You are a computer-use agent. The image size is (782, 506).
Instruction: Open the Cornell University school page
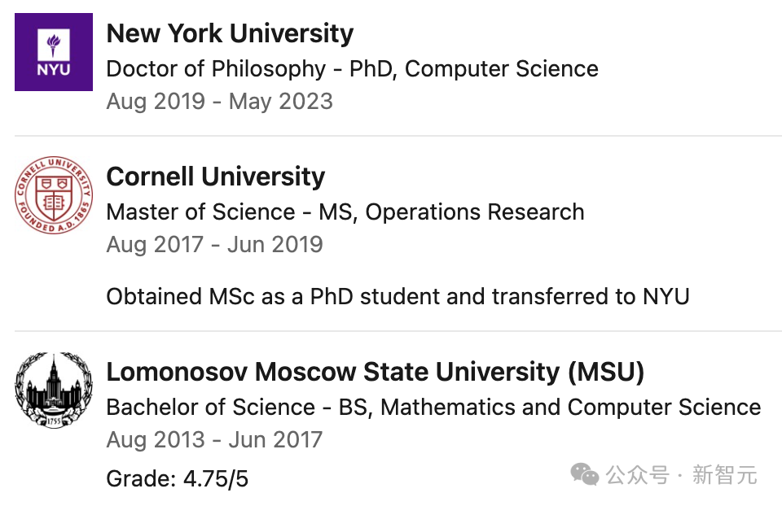[x=216, y=177]
